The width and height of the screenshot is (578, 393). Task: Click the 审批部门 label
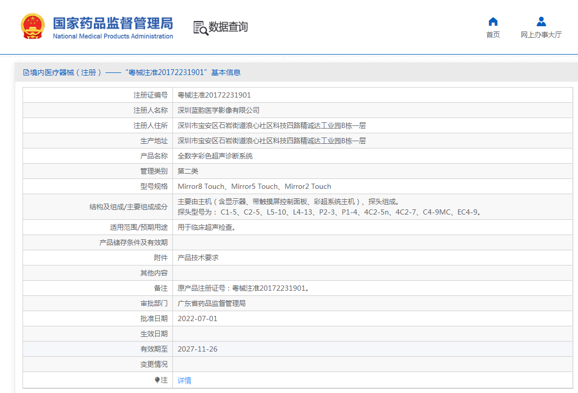point(154,303)
